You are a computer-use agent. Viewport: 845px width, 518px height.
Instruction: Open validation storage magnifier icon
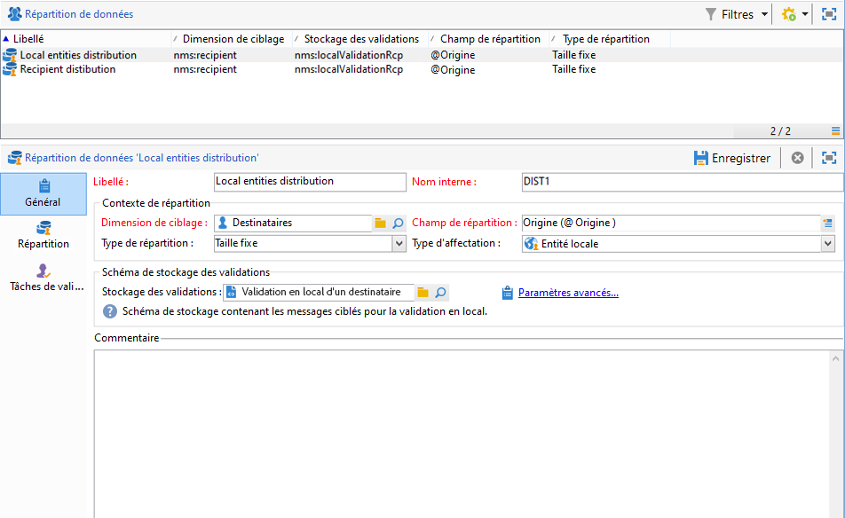[x=440, y=293]
